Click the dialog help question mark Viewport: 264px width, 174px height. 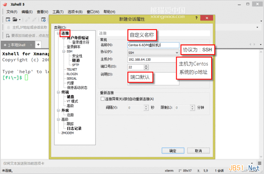(x=196, y=18)
